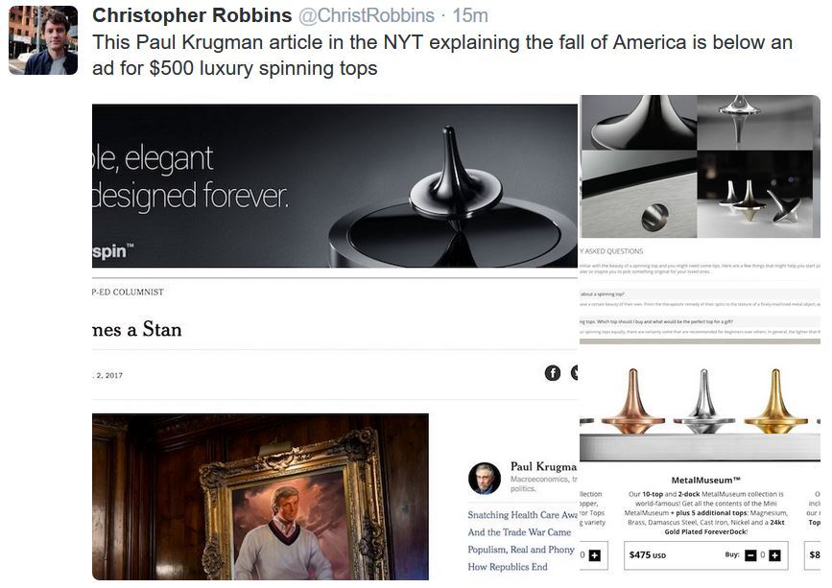This screenshot has width=832, height=588.
Task: Open 'How Republics End' article link
Action: (508, 567)
